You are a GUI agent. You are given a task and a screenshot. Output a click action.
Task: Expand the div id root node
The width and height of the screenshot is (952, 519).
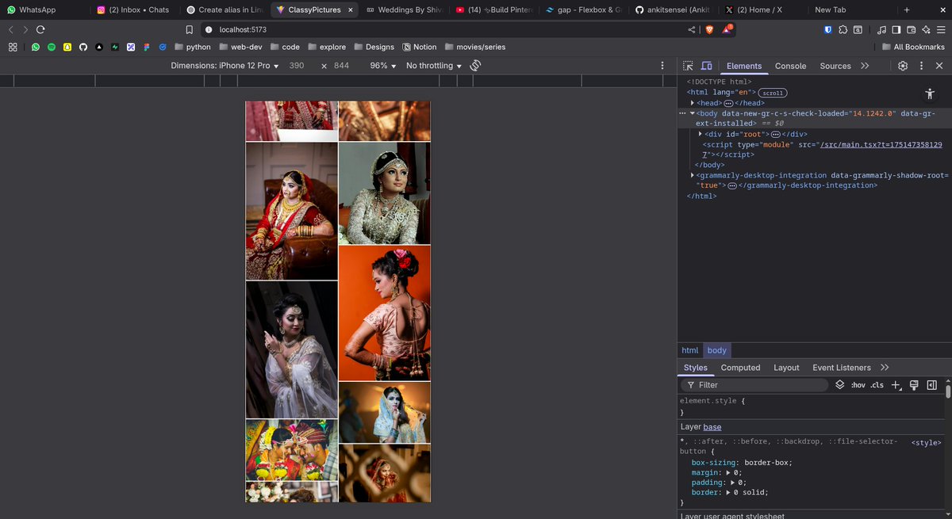click(700, 134)
